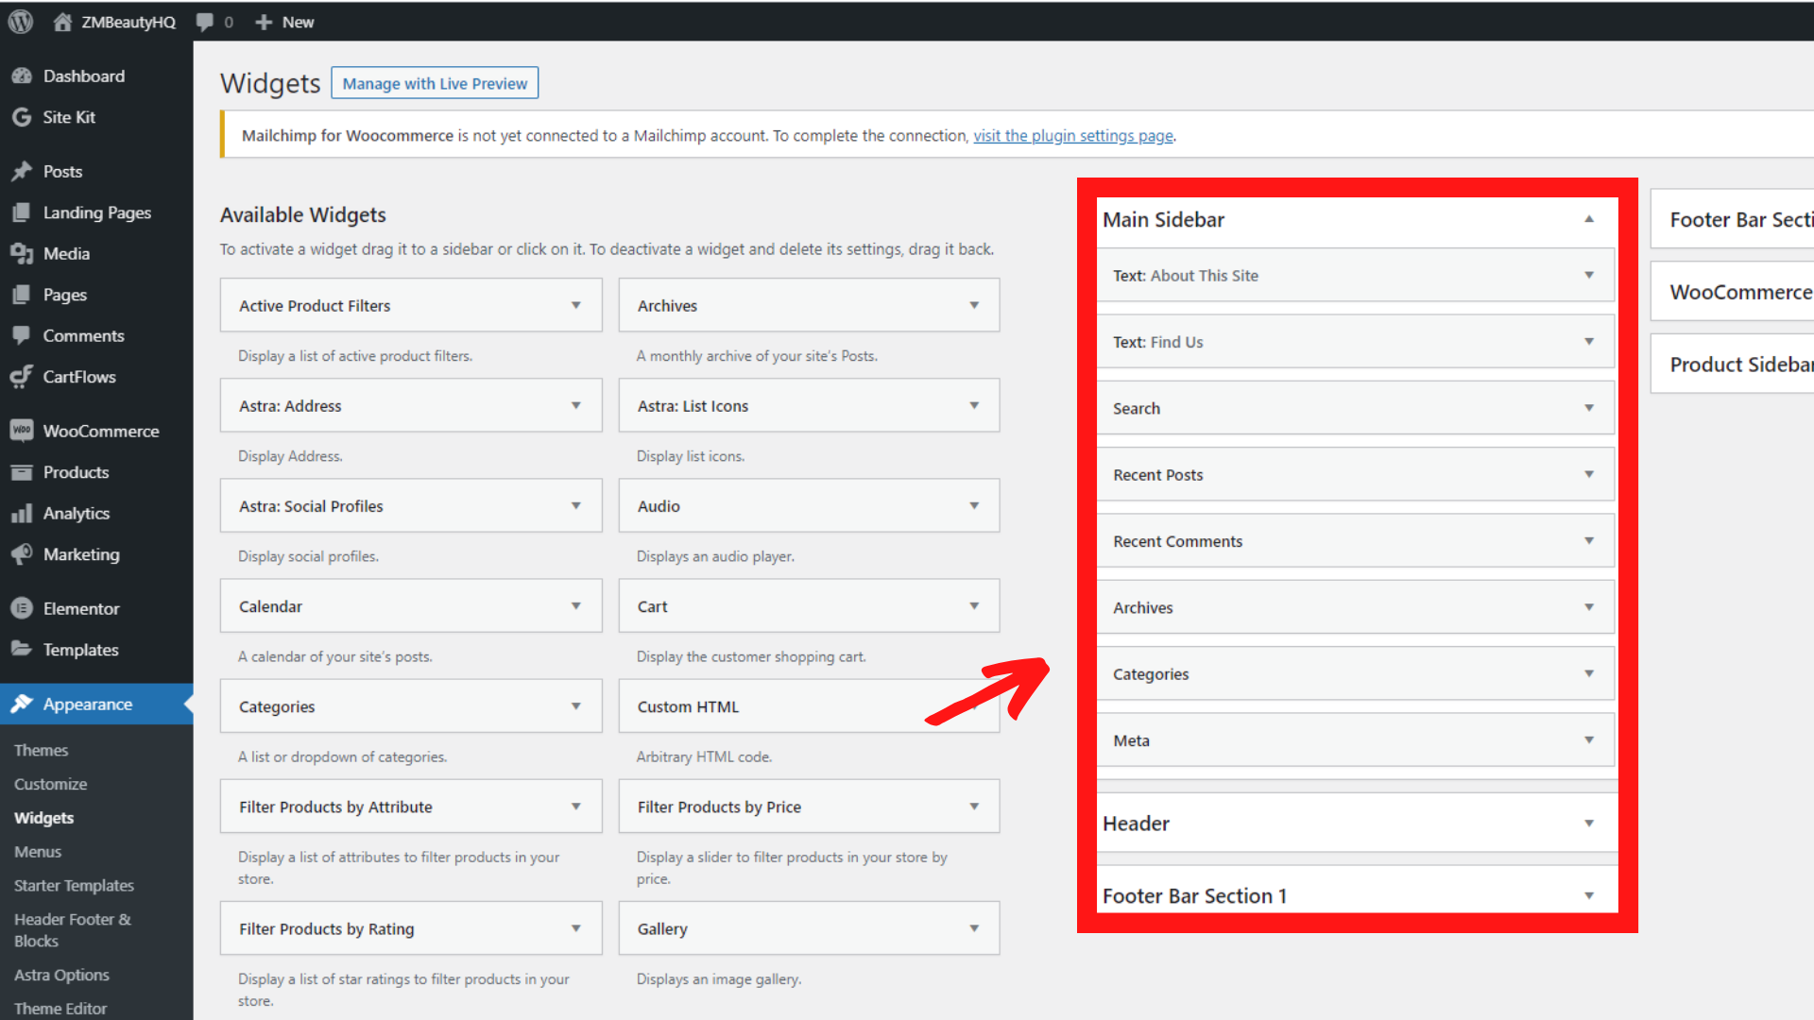Click the Analytics bar chart icon
The width and height of the screenshot is (1814, 1020).
22,513
